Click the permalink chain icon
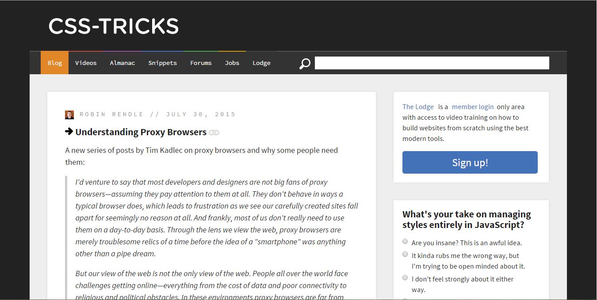 click(214, 133)
